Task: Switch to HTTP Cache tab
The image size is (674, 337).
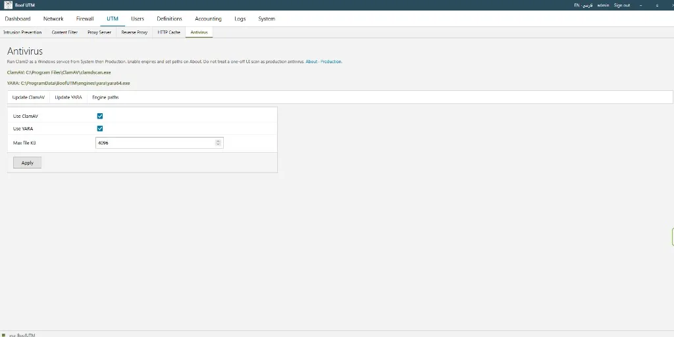Action: pyautogui.click(x=169, y=32)
